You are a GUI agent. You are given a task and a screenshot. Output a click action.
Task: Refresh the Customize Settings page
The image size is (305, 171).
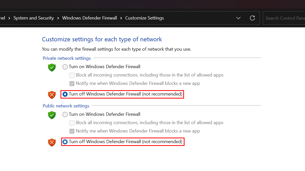point(252,18)
